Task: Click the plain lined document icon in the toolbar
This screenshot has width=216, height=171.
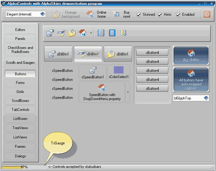Action: click(x=101, y=33)
